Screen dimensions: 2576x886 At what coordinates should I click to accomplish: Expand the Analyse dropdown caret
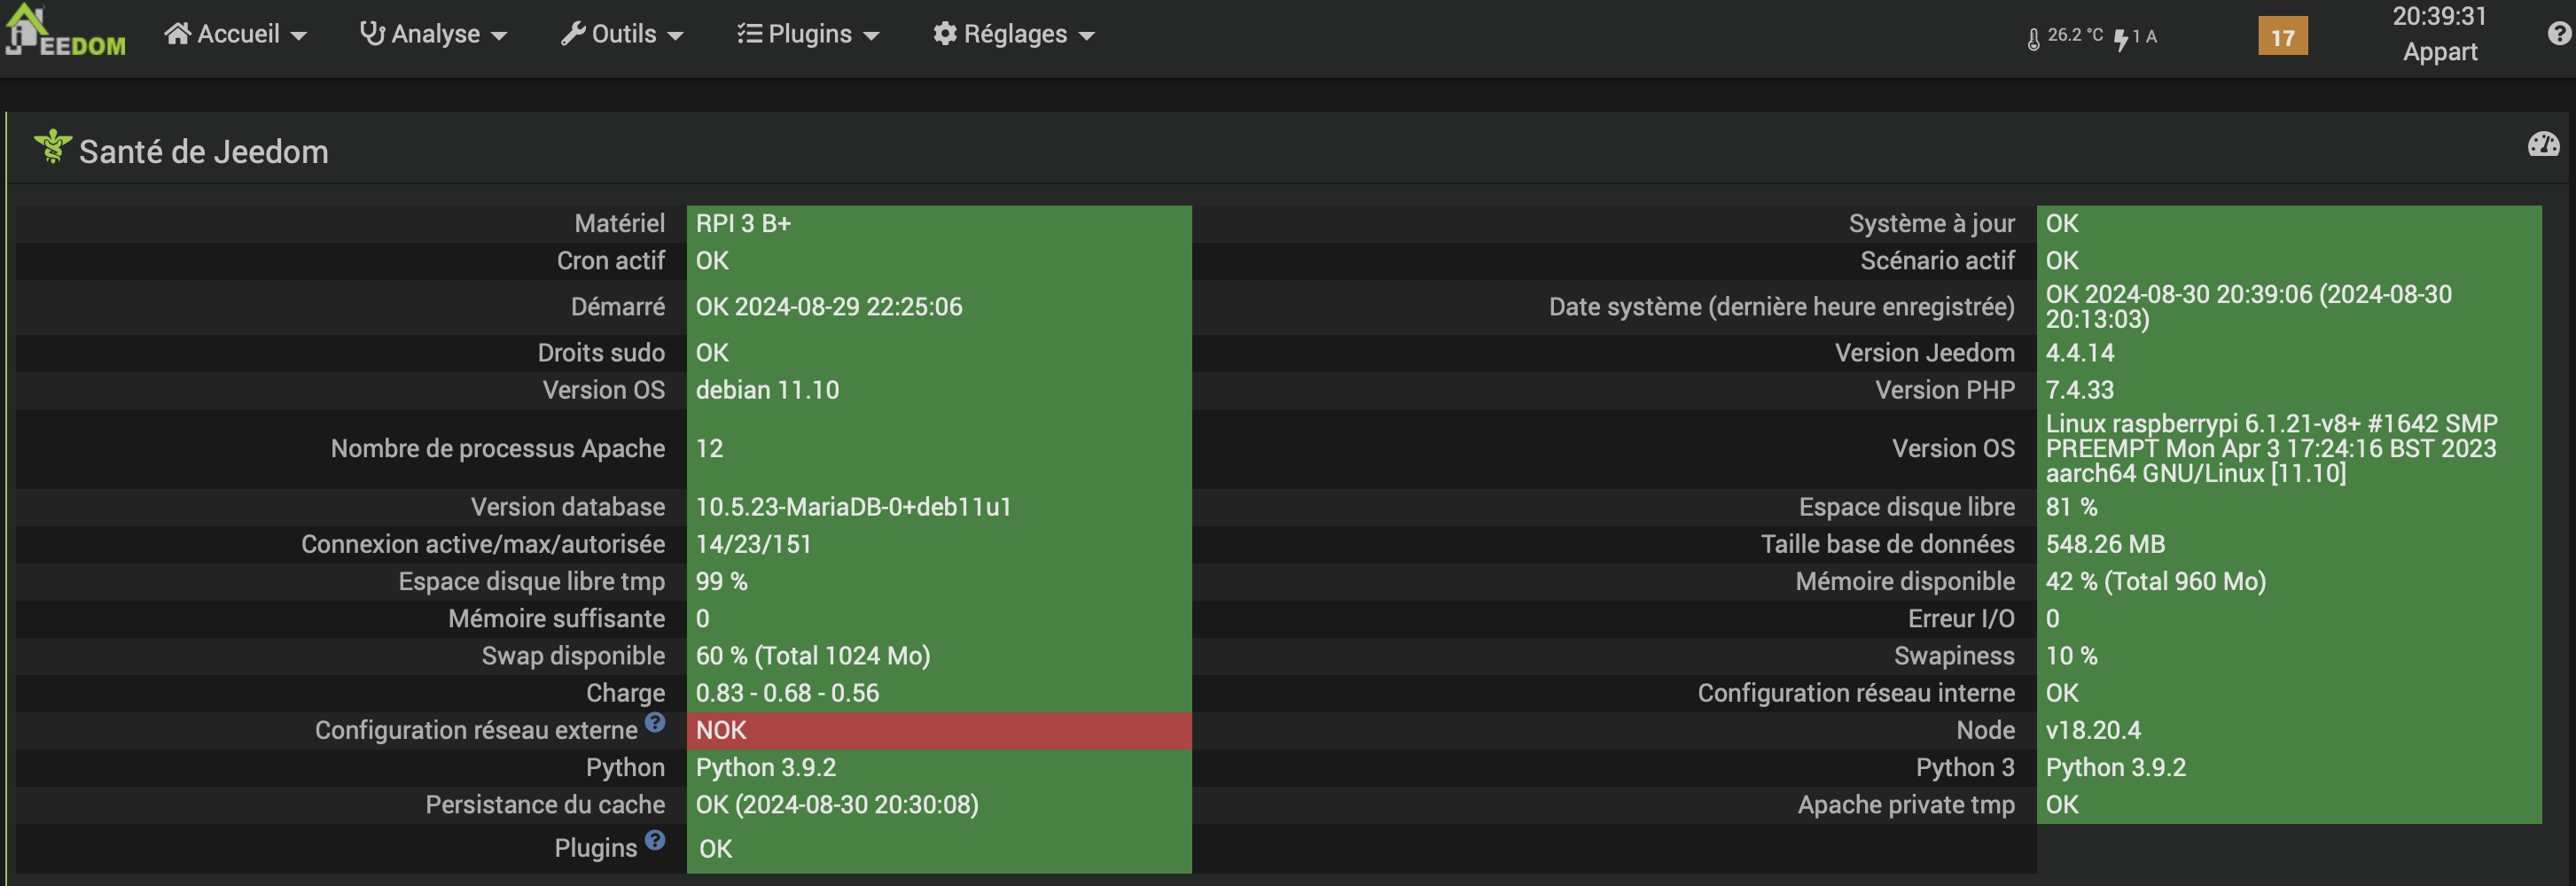coord(498,36)
